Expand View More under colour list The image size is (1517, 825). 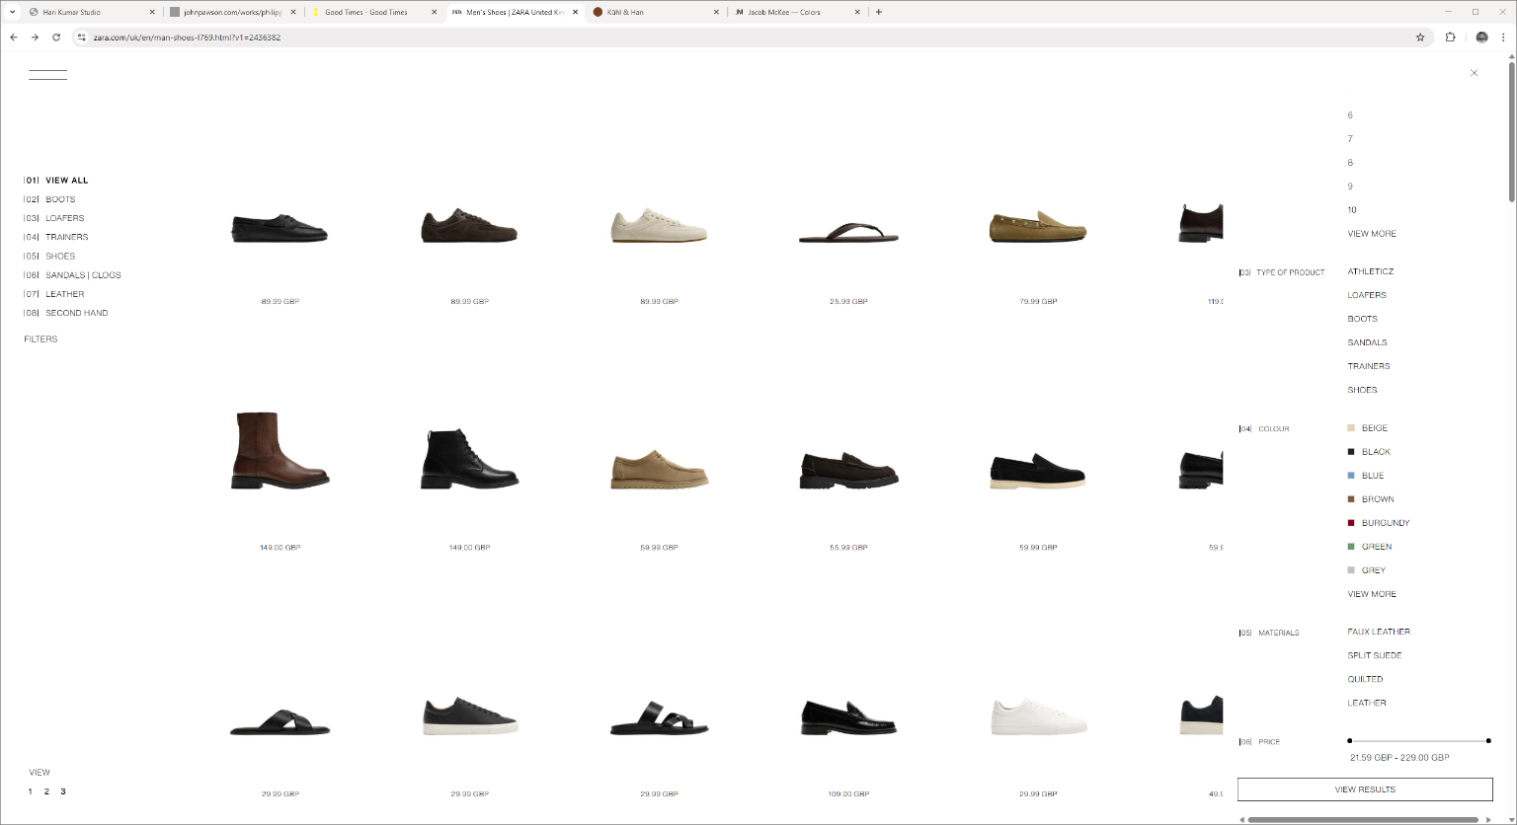pyautogui.click(x=1372, y=594)
